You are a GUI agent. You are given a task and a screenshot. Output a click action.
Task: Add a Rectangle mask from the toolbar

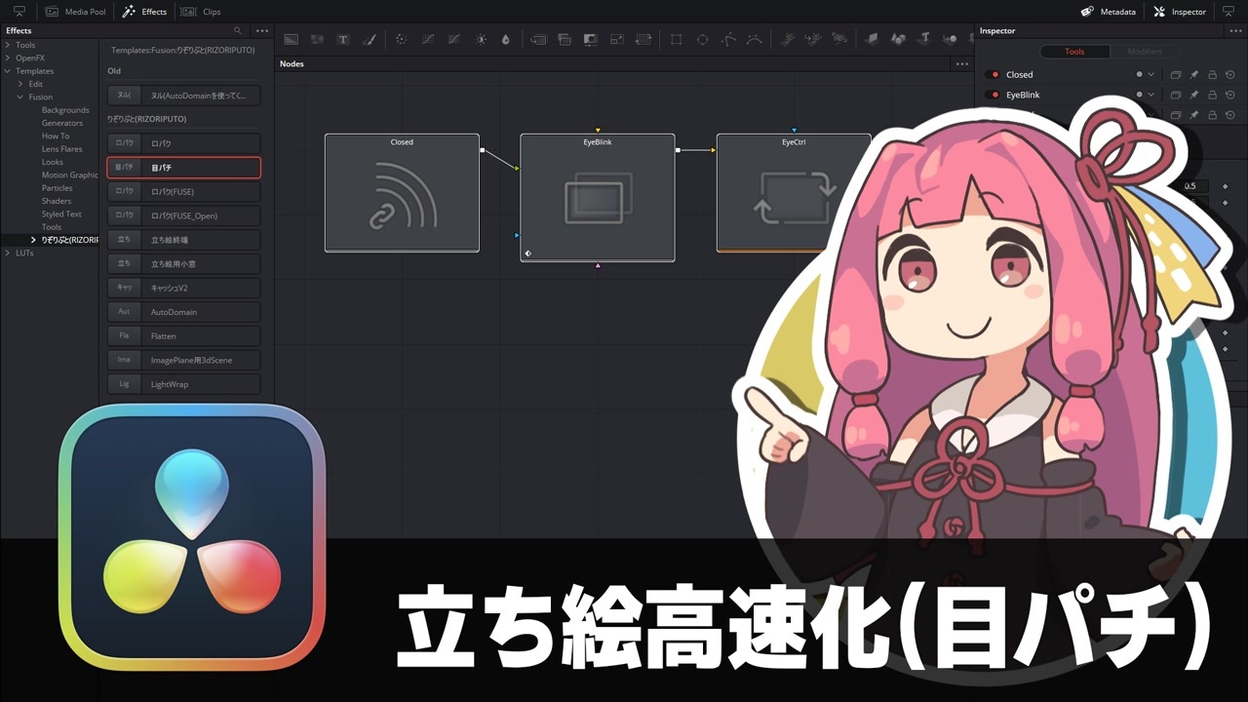pos(676,40)
